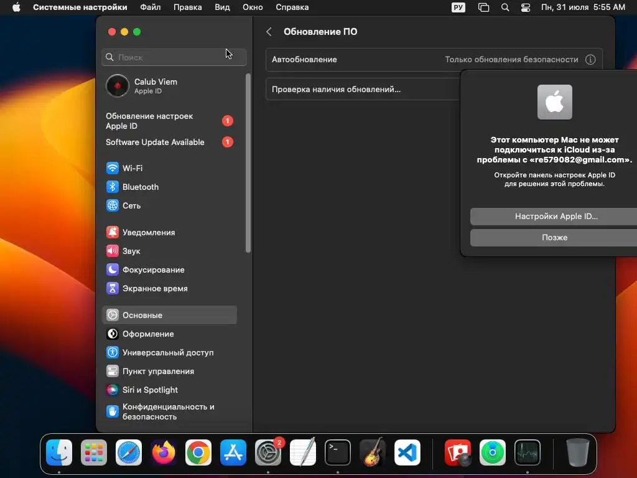Open Wi-Fi settings in sidebar
This screenshot has height=478, width=637.
(169, 168)
